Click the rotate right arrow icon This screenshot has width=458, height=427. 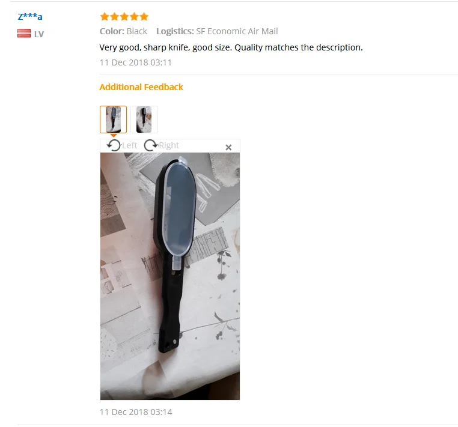pyautogui.click(x=151, y=145)
